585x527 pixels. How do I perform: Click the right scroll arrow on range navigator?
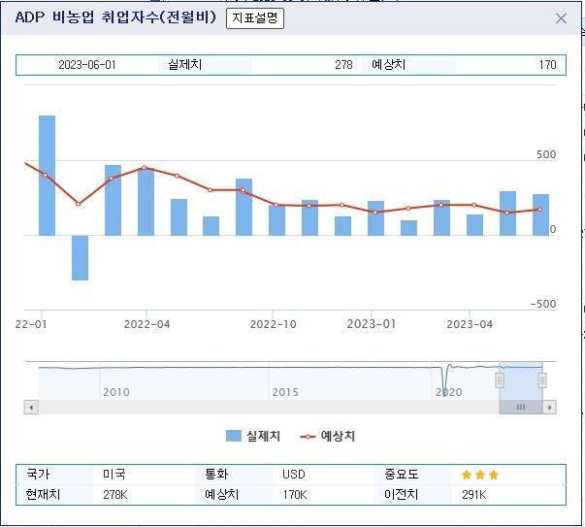click(549, 408)
